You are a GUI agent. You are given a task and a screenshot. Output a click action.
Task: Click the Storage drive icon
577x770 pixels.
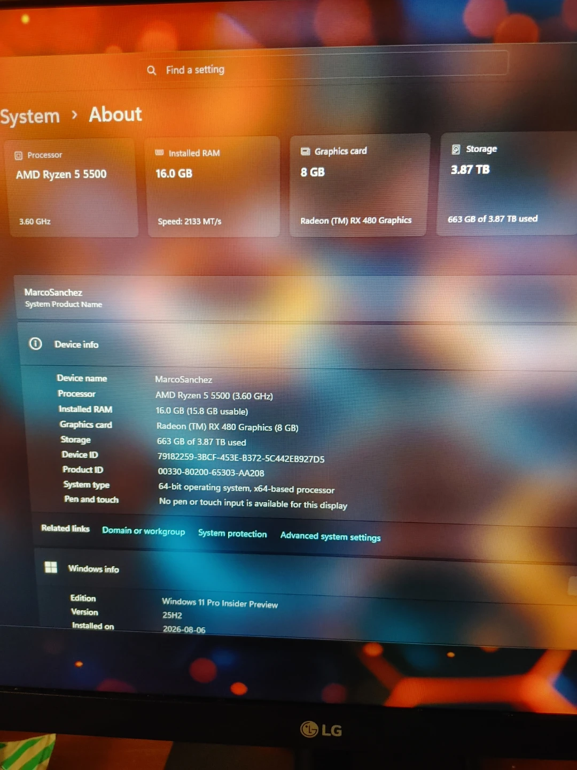tap(456, 149)
